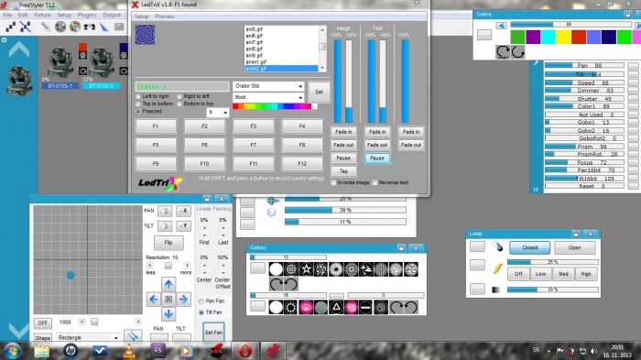Open the color wheel toolbar icon
This screenshot has width=641, height=360.
pyautogui.click(x=75, y=27)
